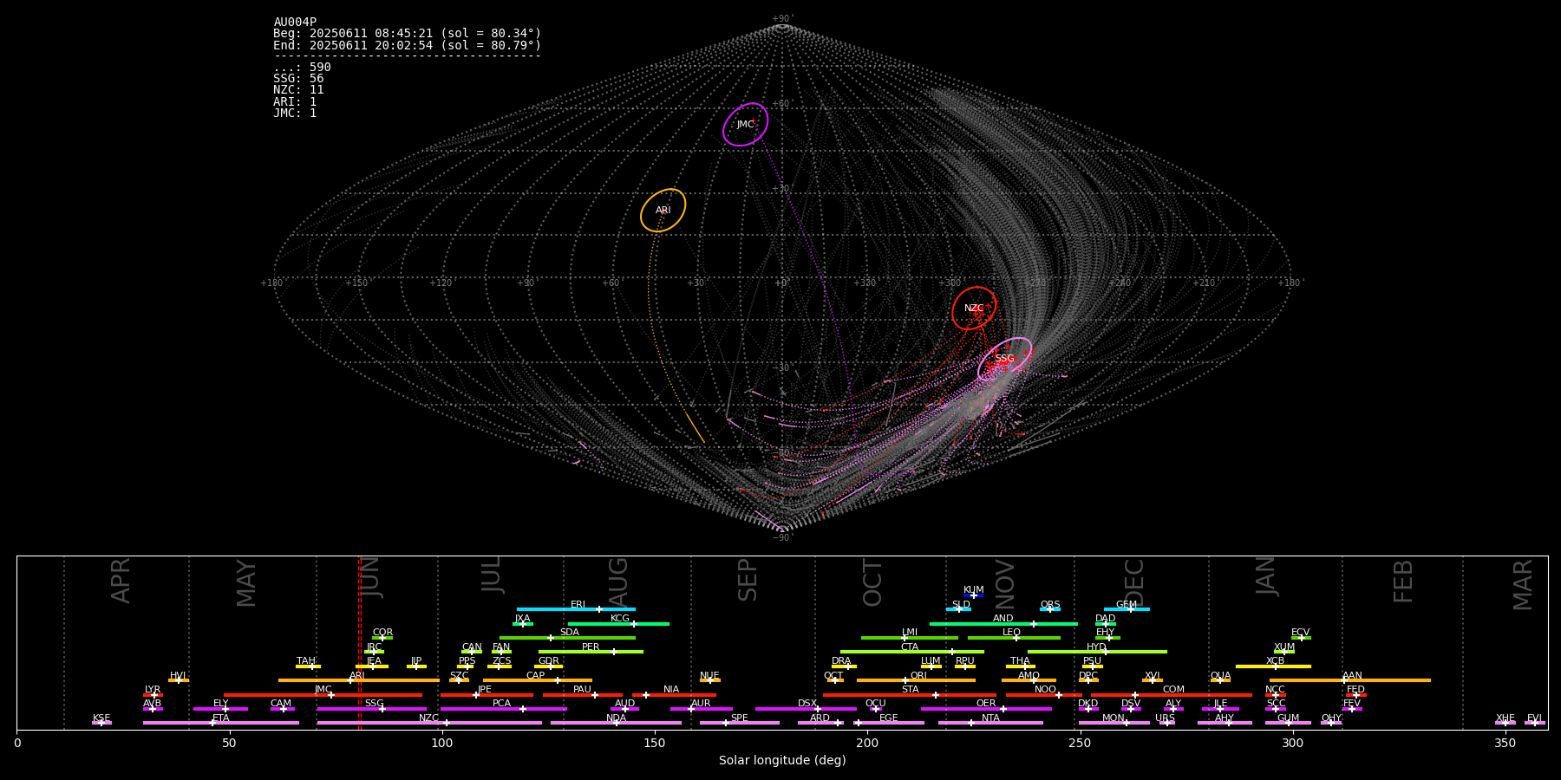The height and width of the screenshot is (780, 1561).
Task: Click the JEA shower label
Action: pos(374,661)
